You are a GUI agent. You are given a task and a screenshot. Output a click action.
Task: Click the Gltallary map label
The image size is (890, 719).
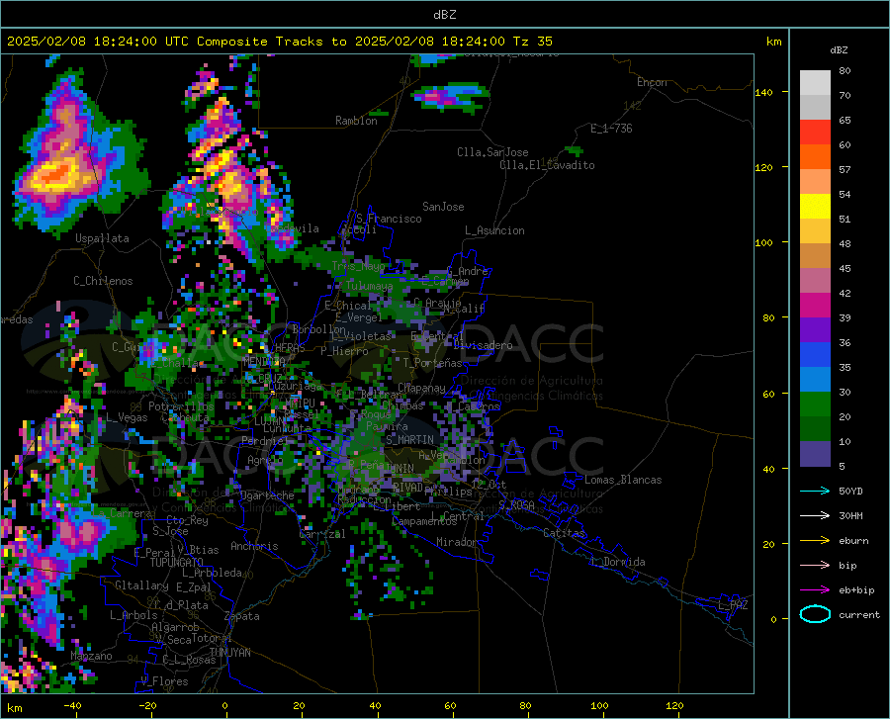(x=141, y=585)
